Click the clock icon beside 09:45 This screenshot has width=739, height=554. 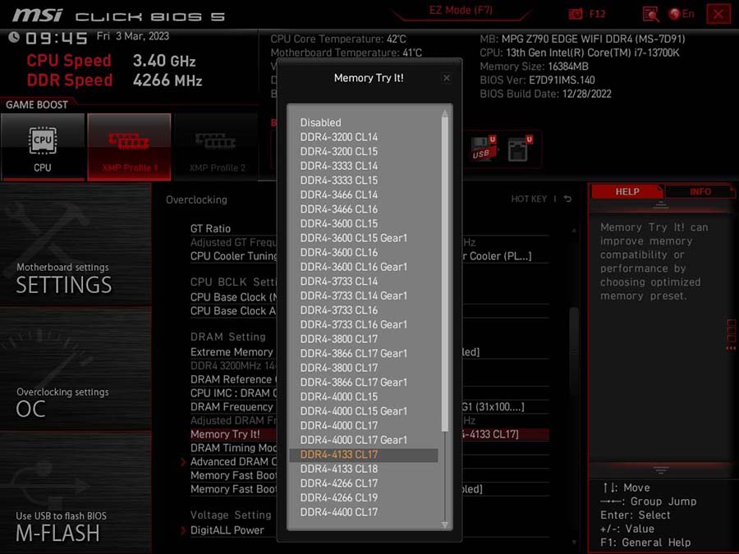pos(14,37)
